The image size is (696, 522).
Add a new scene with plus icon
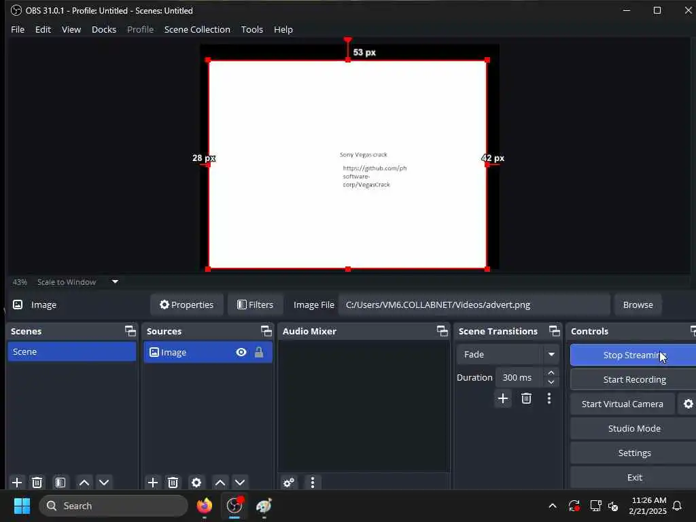click(x=17, y=482)
